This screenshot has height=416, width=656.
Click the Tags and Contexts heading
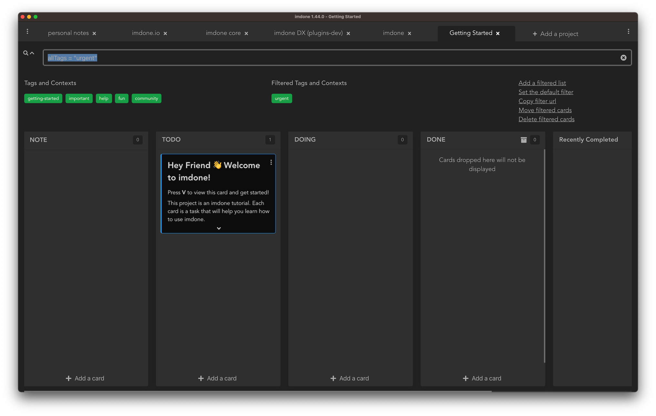[50, 83]
